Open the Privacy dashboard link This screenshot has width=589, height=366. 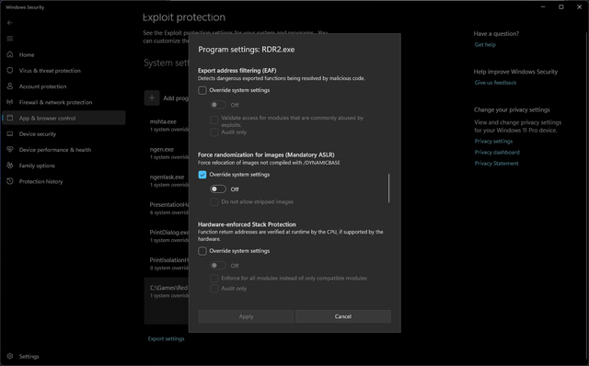tap(497, 152)
